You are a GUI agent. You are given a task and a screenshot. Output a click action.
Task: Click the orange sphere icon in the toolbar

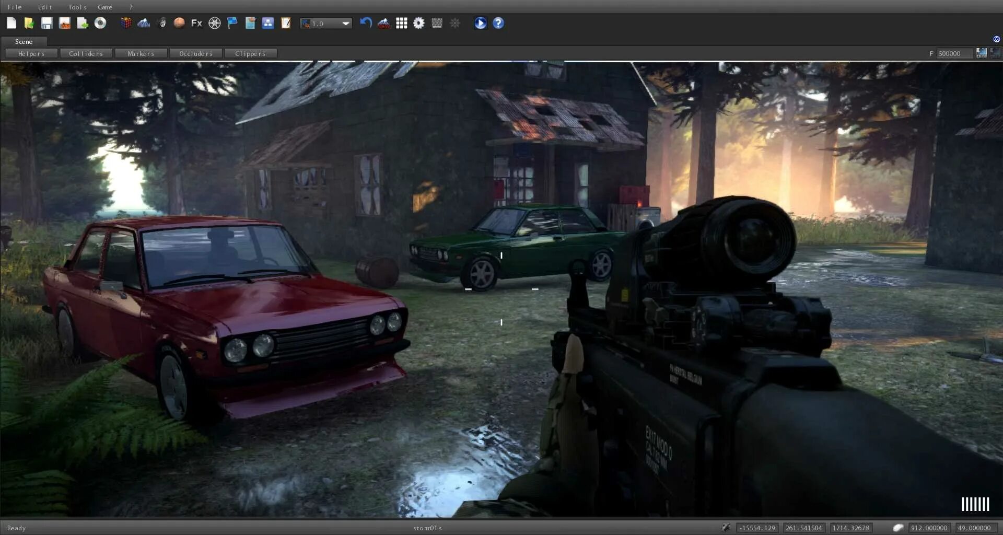[x=179, y=23]
